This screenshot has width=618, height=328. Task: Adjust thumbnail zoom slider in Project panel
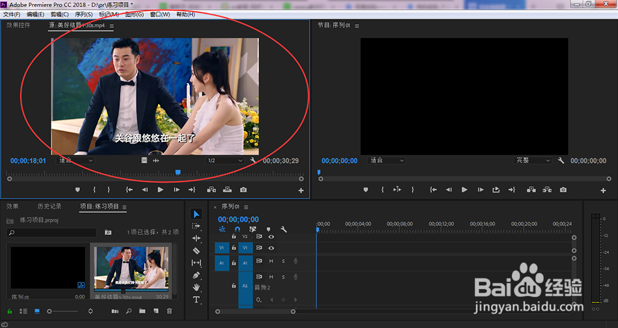click(63, 311)
